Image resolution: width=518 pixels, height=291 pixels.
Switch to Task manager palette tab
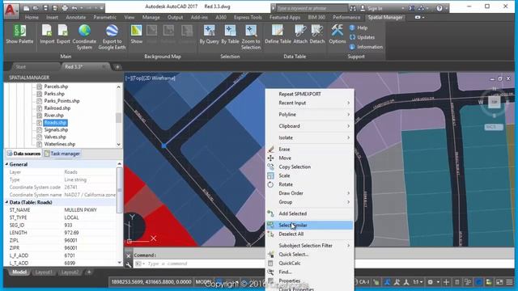[62, 154]
